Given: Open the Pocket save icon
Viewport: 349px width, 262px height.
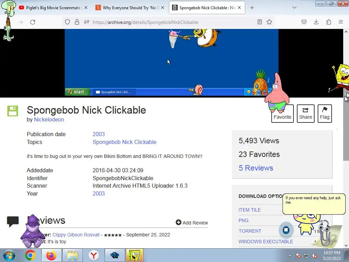Looking at the screenshot, I should tap(304, 22).
